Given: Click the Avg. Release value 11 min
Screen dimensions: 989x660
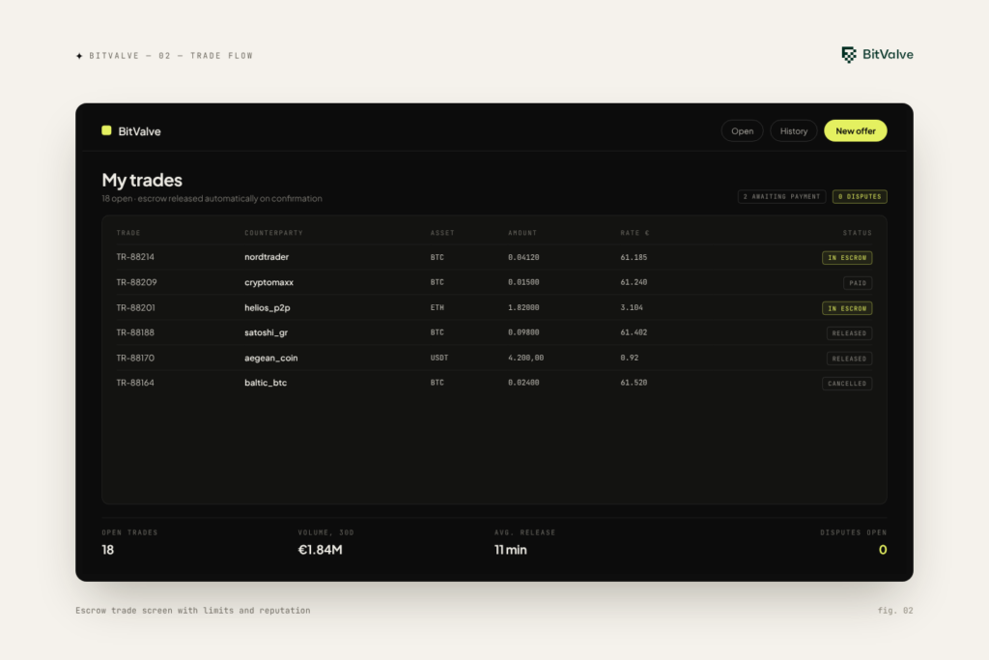Looking at the screenshot, I should click(510, 550).
